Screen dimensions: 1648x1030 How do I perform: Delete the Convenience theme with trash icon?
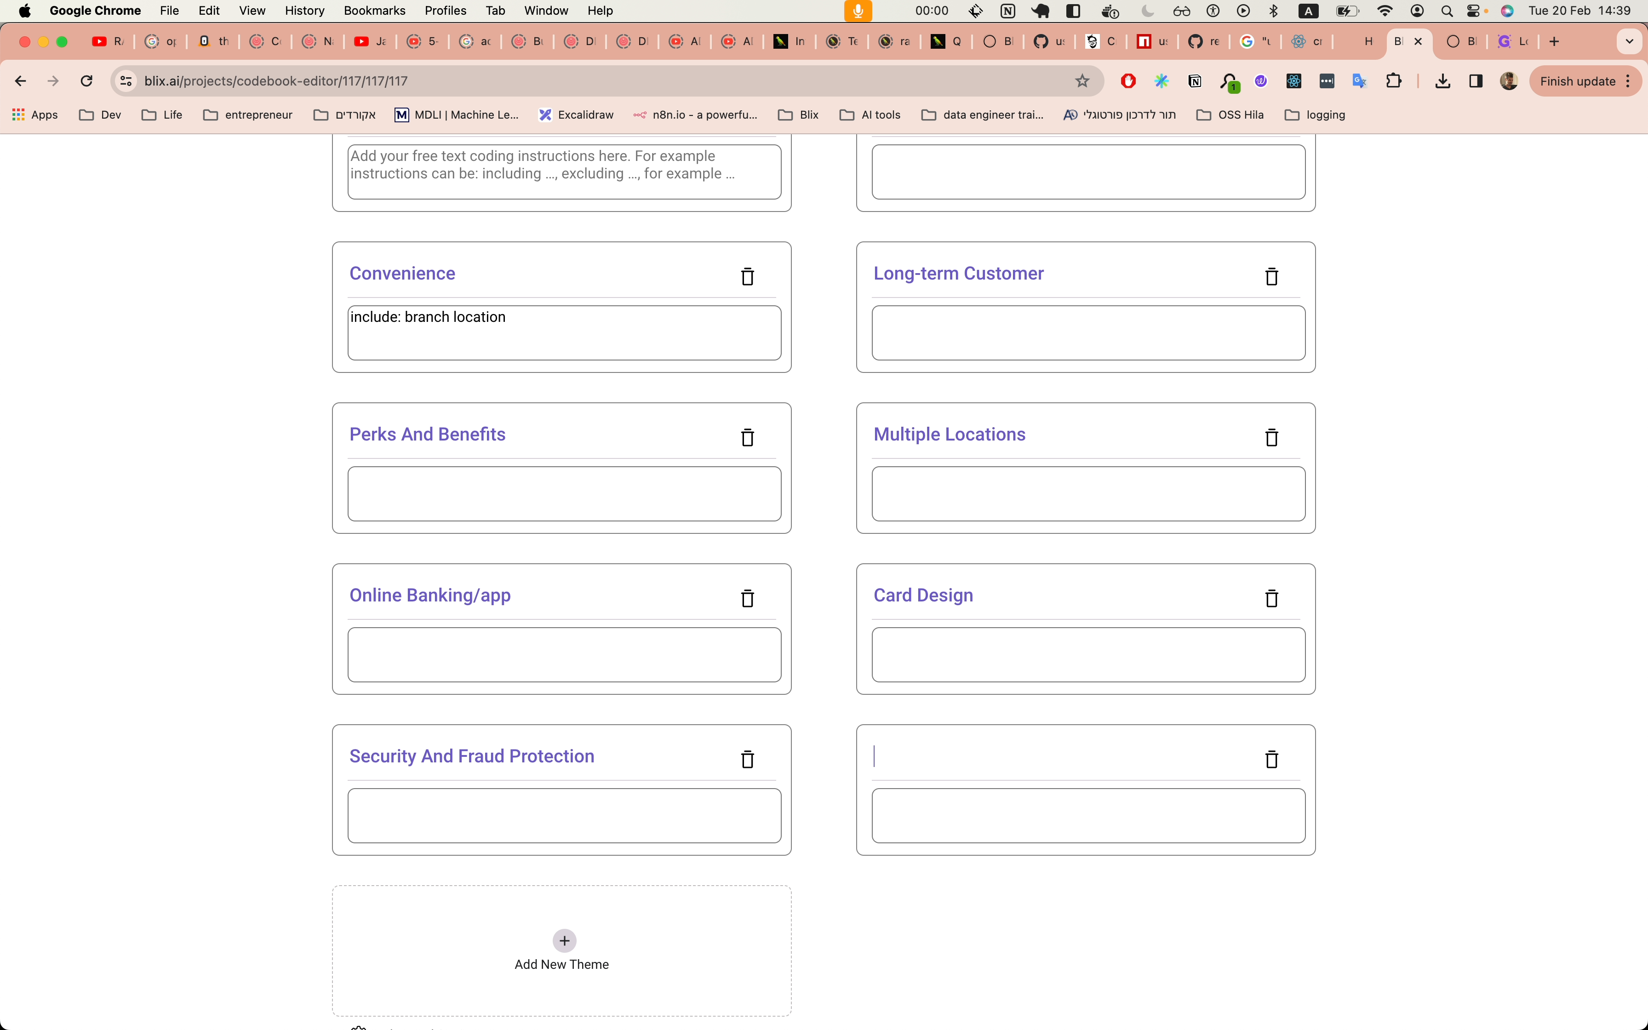[747, 276]
